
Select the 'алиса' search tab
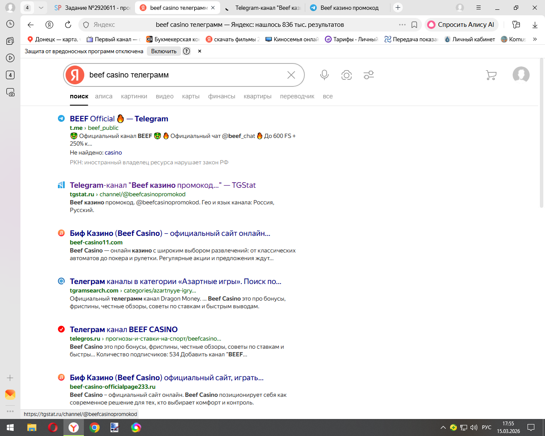pyautogui.click(x=104, y=96)
